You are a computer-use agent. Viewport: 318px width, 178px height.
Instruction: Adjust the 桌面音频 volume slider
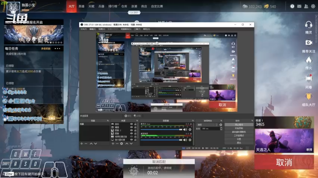tap(161, 140)
